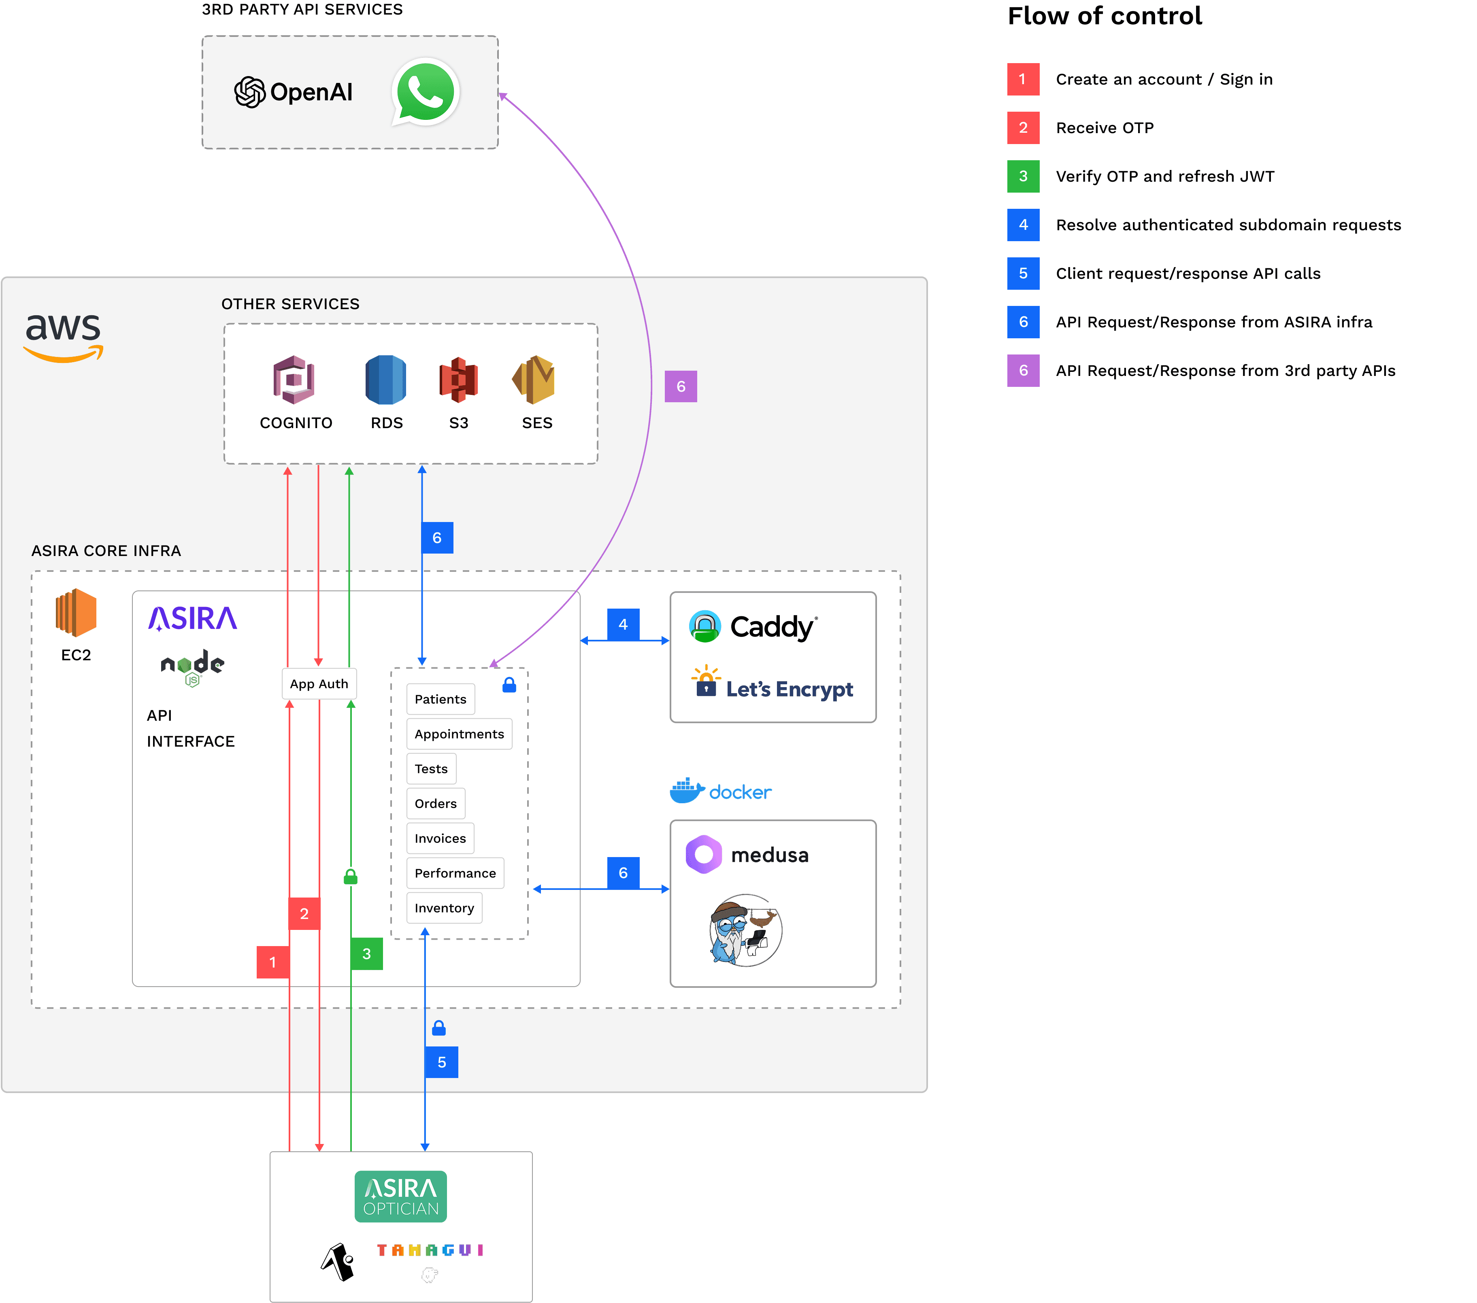Click the blue lock above Patients
Viewport: 1477px width, 1303px height.
pos(509,685)
